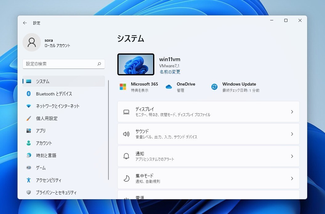This screenshot has width=325, height=214.
Task: Expand the ディスプレイ row chevron
Action: (292, 112)
